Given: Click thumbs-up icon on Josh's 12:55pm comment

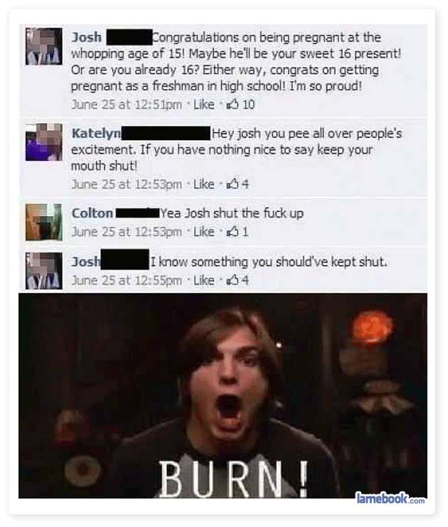Looking at the screenshot, I should 233,280.
